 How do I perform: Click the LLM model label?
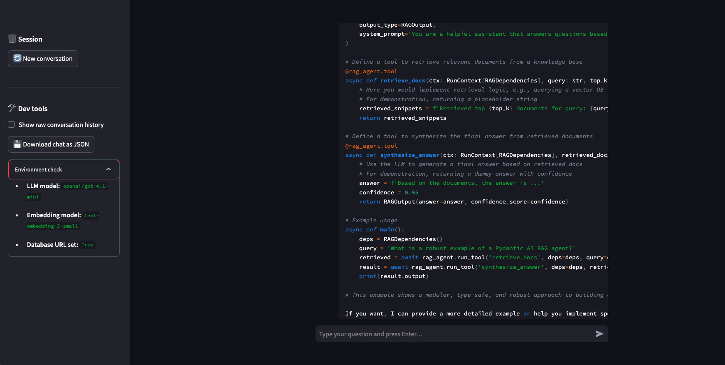click(x=43, y=186)
